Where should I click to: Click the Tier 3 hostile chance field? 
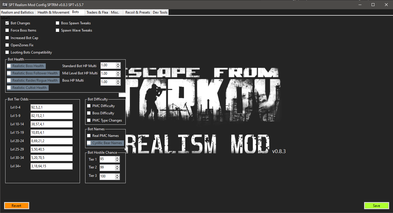[x=107, y=176]
